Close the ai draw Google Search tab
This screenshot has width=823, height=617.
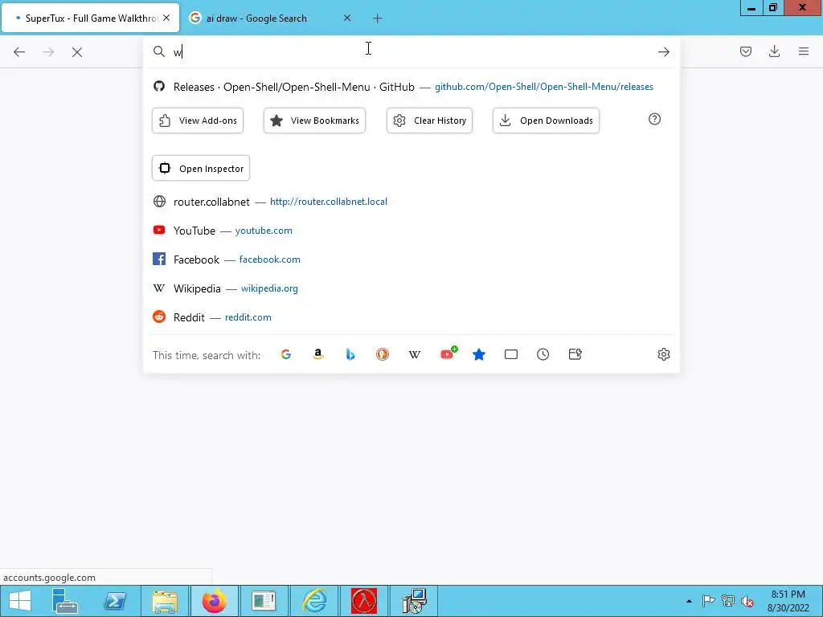[347, 18]
